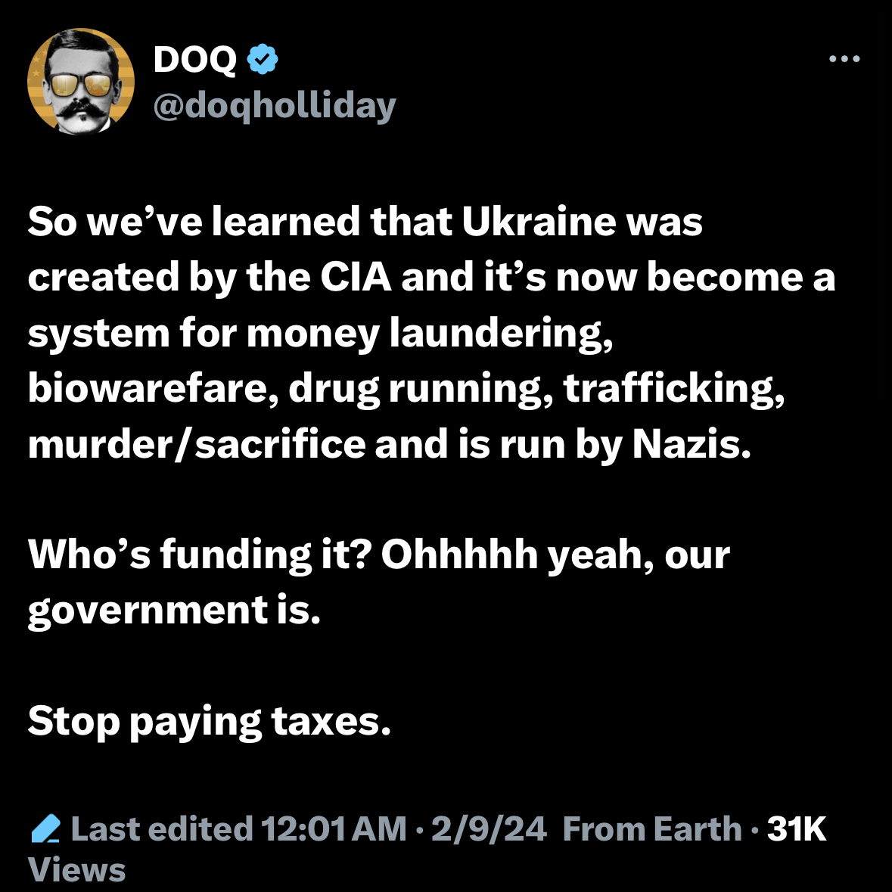Click the "Stop paying taxes." line

pos(210,721)
